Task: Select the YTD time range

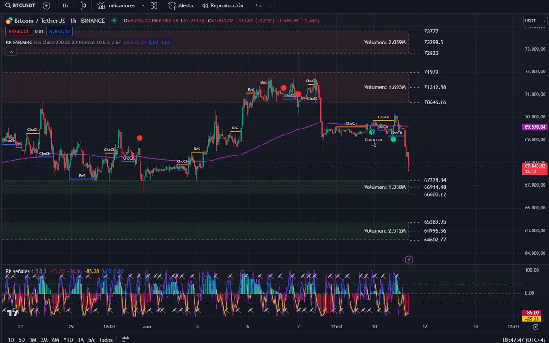Action: pyautogui.click(x=68, y=340)
